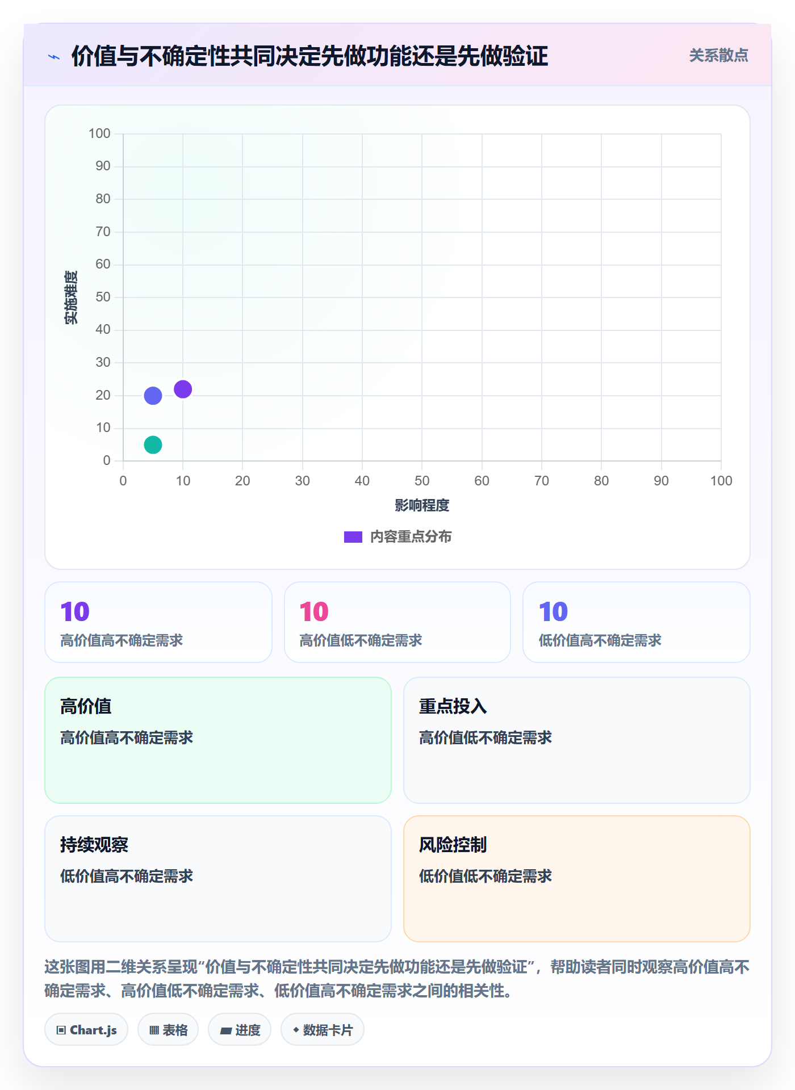This screenshot has height=1090, width=795.
Task: Click the 高价值低不确定需求 text in 重点投入 card
Action: [x=486, y=737]
